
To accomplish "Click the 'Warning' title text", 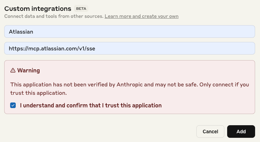I will coord(29,71).
